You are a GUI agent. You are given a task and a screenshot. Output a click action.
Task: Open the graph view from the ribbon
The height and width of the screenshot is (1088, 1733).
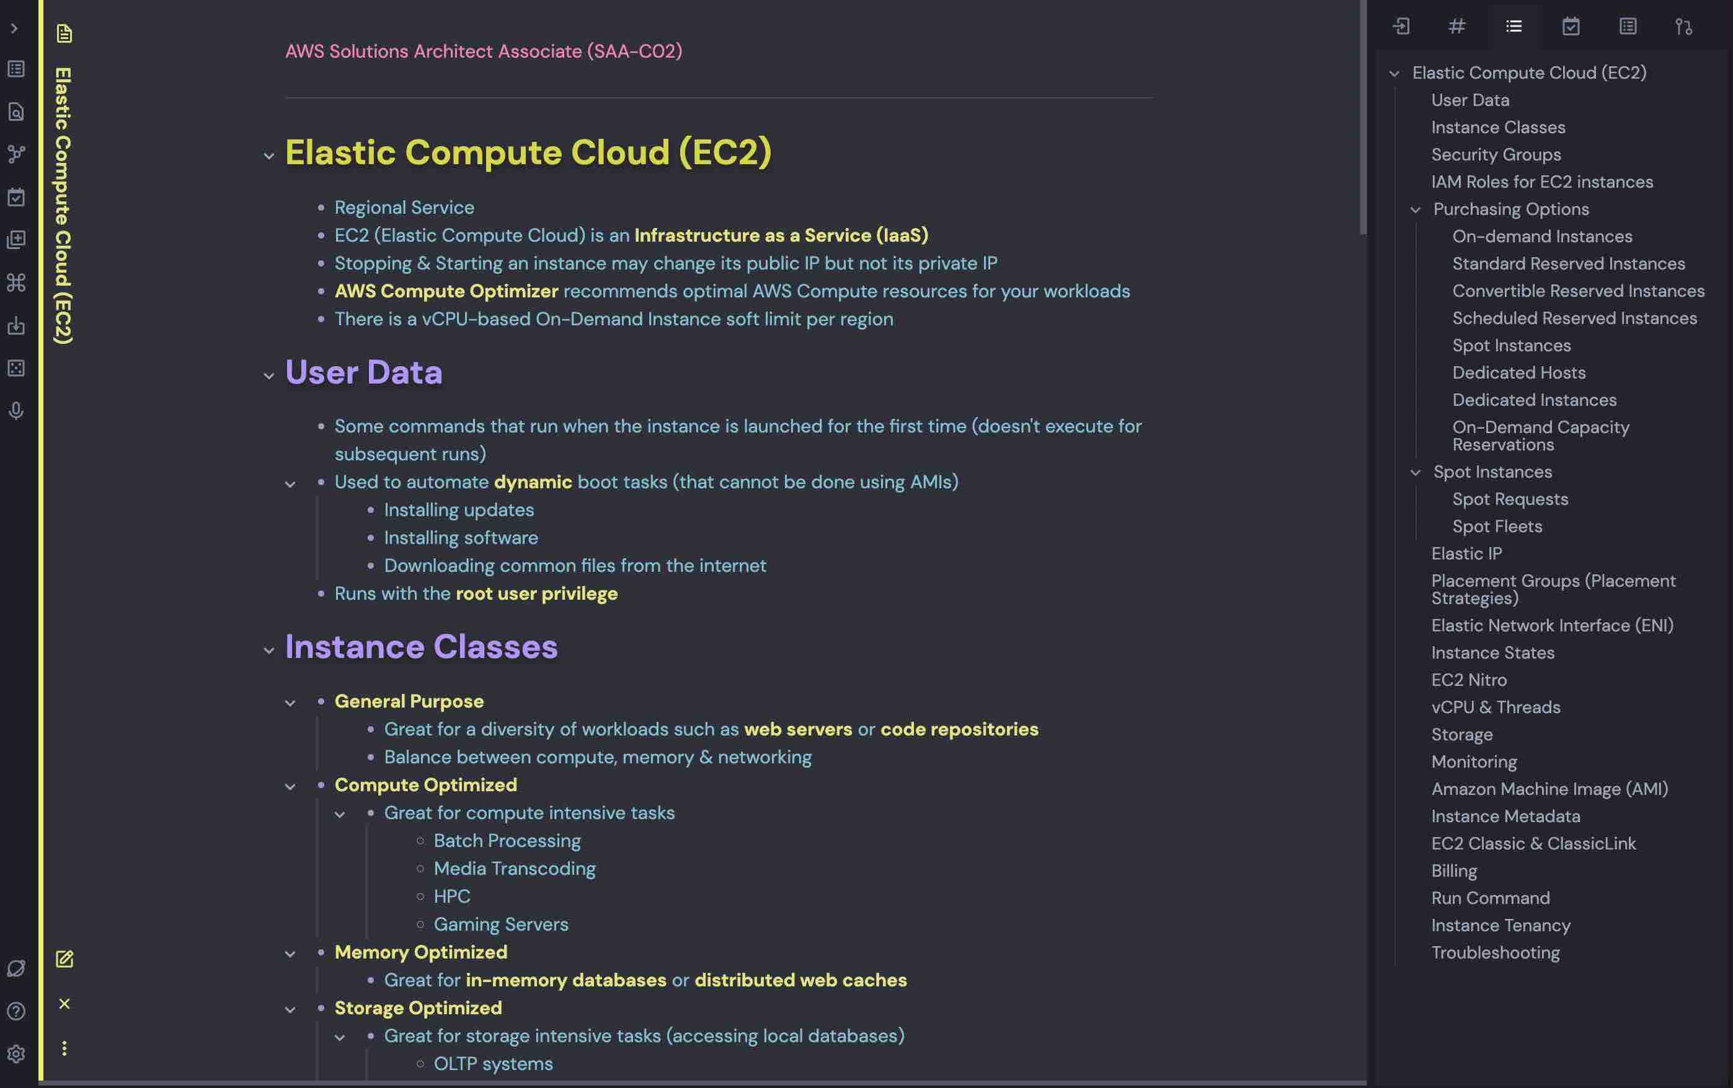[16, 154]
